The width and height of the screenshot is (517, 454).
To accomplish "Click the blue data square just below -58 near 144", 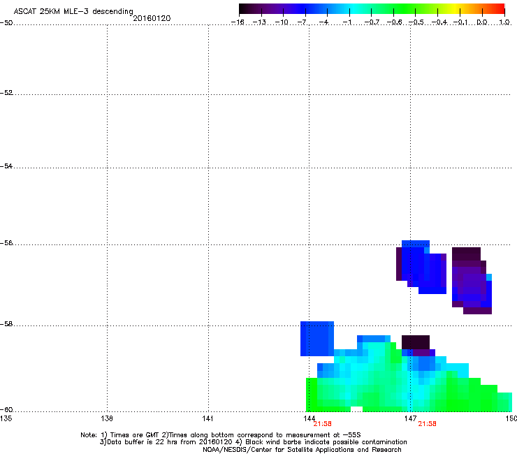I will coord(317,339).
